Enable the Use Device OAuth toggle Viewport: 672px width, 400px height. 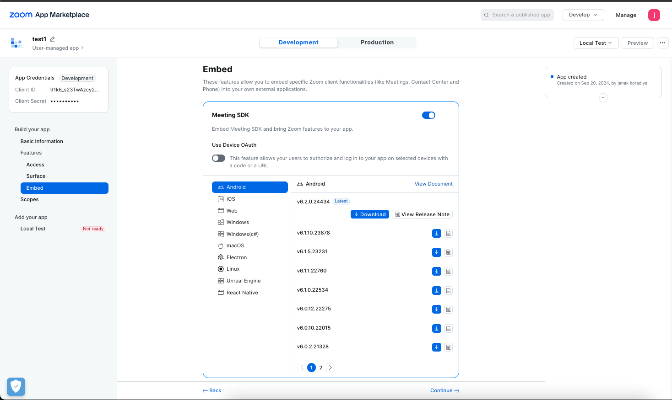tap(218, 158)
